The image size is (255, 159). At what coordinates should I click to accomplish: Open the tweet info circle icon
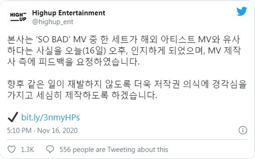(x=243, y=130)
